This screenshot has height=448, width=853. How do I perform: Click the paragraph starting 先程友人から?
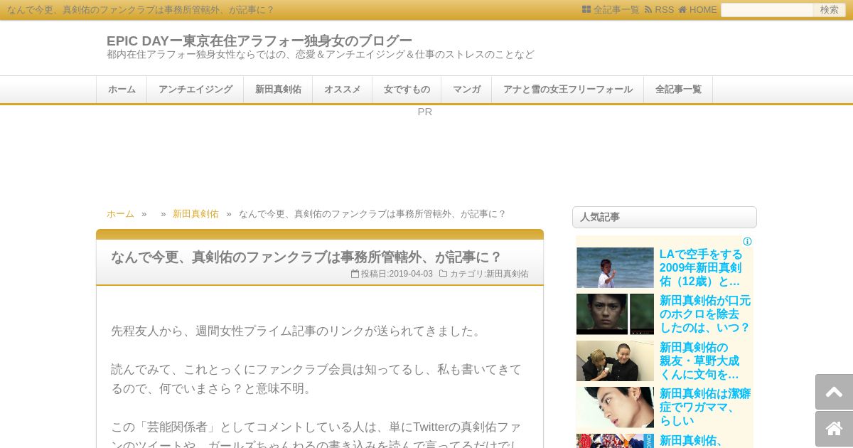[x=298, y=331]
